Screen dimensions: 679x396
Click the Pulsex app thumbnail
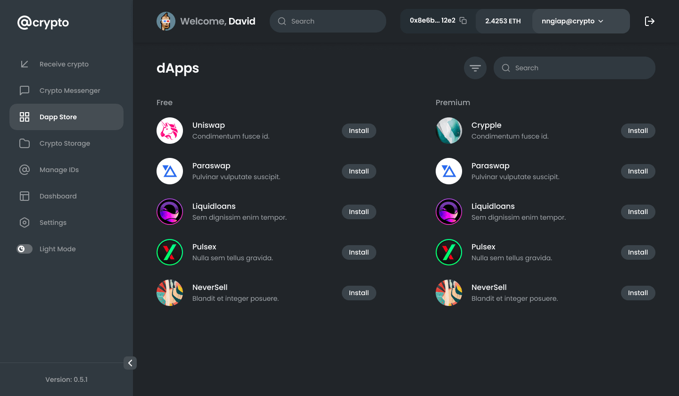[169, 252]
